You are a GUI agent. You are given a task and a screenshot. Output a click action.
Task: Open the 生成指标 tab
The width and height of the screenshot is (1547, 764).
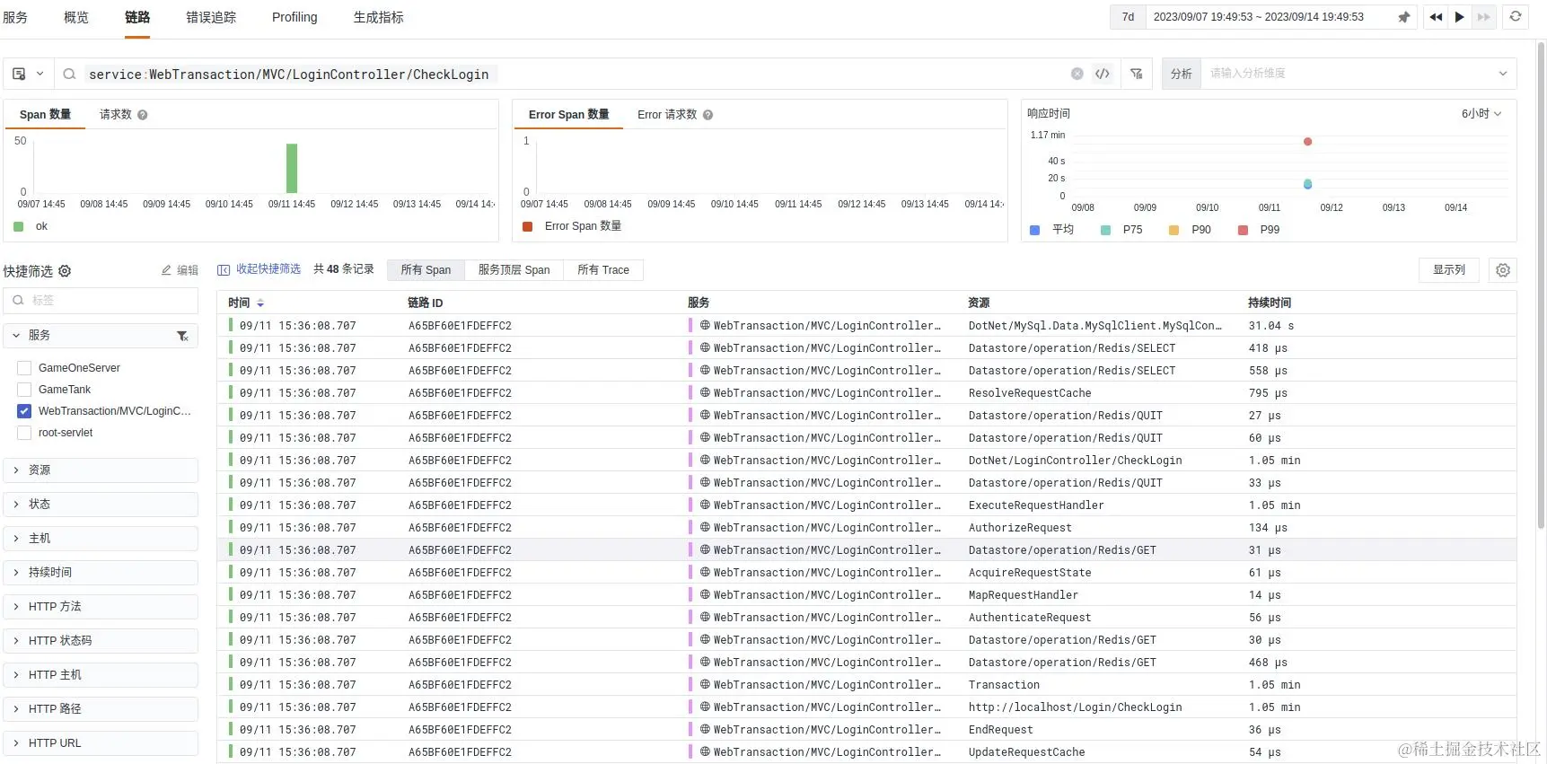coord(378,17)
